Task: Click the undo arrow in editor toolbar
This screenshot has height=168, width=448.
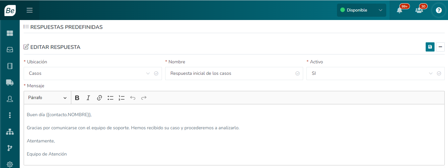Action: pyautogui.click(x=133, y=98)
